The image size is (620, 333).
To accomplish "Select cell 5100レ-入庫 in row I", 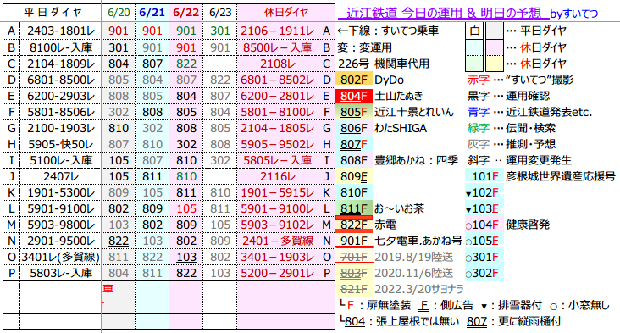I will (61, 160).
